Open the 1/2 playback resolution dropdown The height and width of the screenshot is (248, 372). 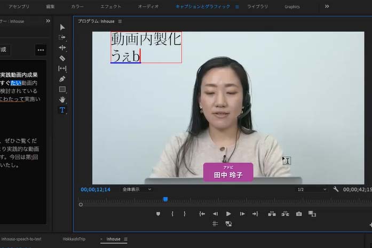pos(312,189)
